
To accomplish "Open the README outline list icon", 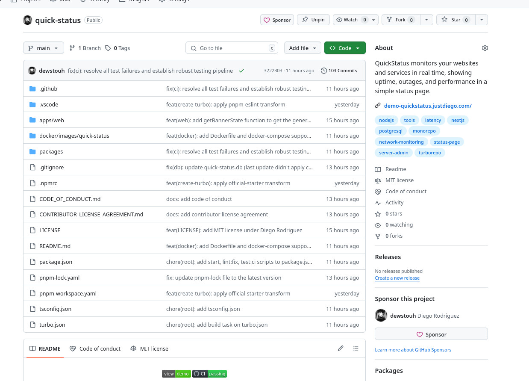I will click(x=356, y=349).
